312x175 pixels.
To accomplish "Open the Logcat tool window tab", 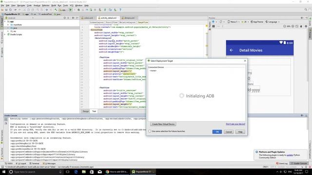I will [x=21, y=163].
